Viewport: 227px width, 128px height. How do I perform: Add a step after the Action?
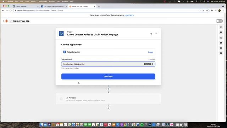[108, 108]
